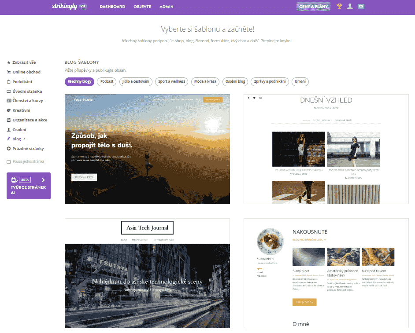415x333 pixels.
Task: Open the user account profile icon
Action: pyautogui.click(x=350, y=6)
